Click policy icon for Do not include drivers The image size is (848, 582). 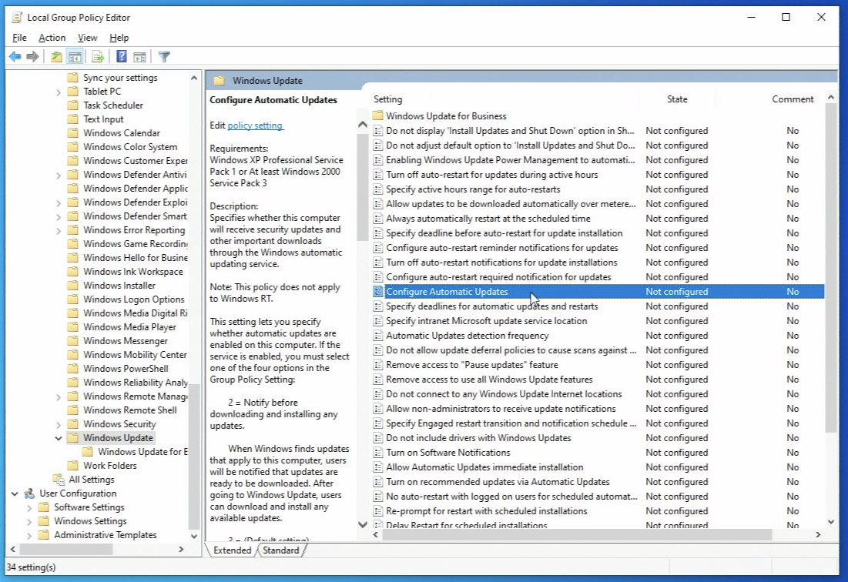[378, 438]
